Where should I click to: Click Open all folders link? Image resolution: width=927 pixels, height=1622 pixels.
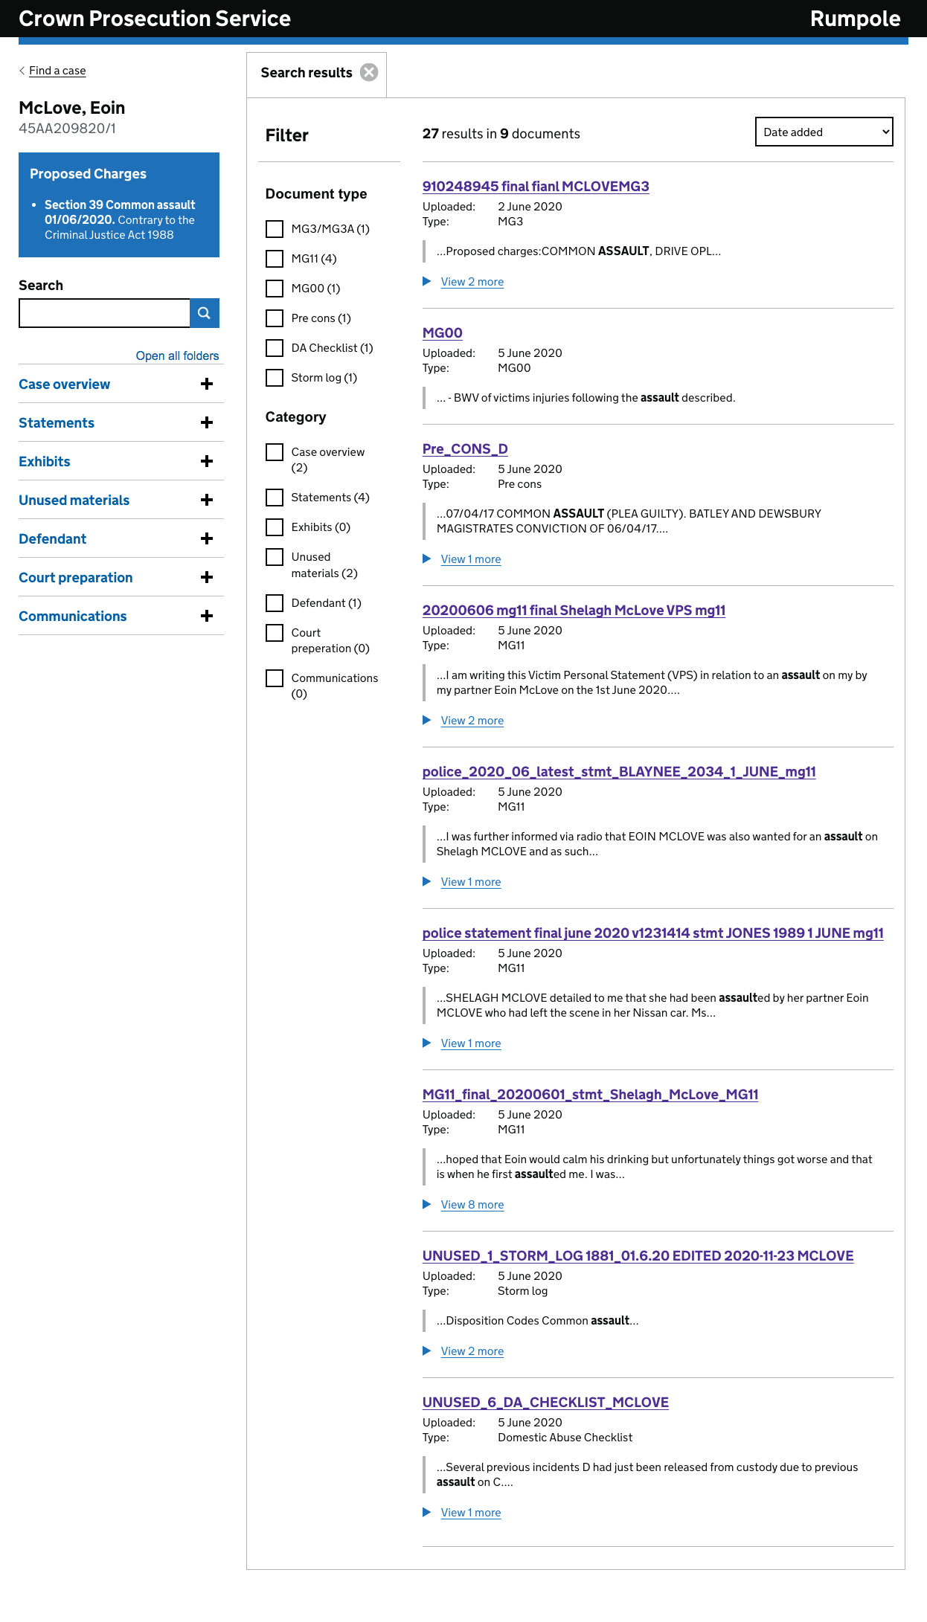pyautogui.click(x=177, y=355)
